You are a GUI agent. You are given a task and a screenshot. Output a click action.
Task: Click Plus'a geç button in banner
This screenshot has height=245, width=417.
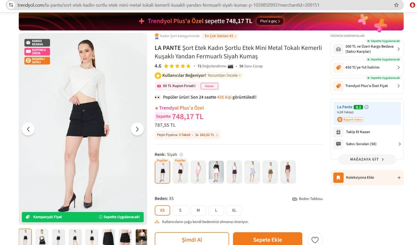pyautogui.click(x=270, y=21)
